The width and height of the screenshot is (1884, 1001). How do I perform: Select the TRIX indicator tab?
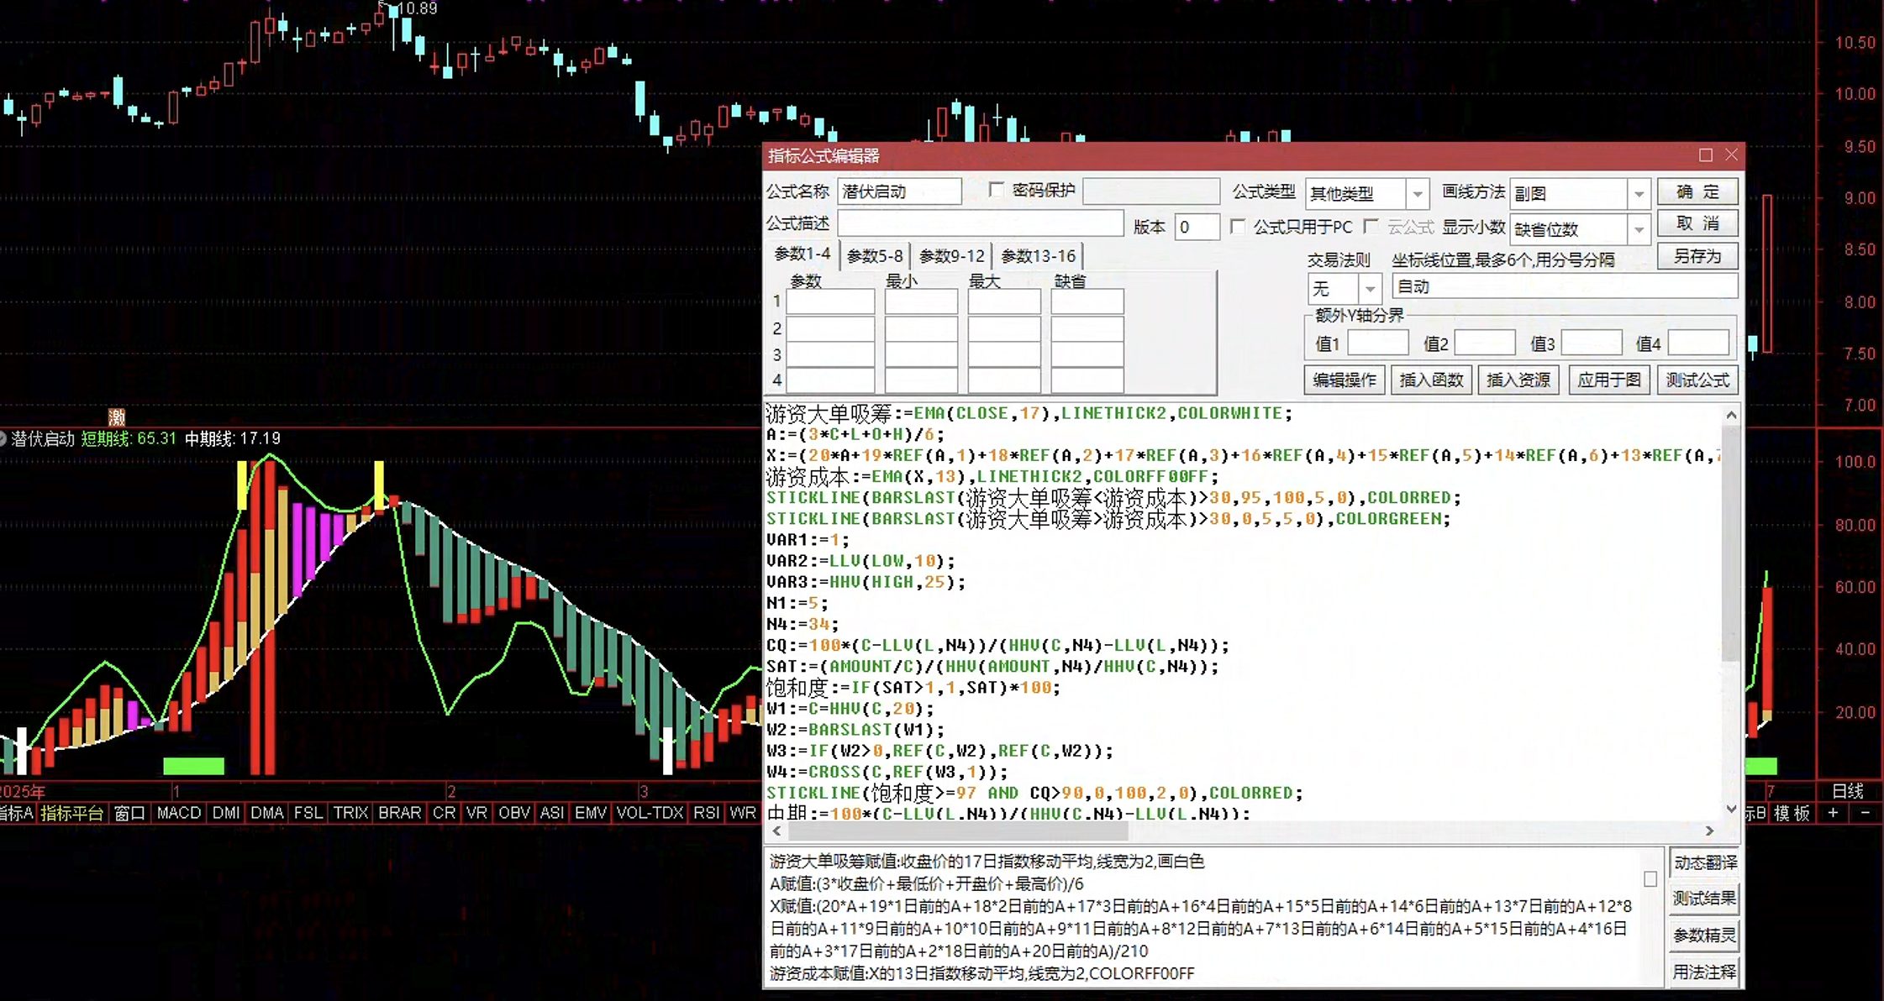(x=350, y=813)
